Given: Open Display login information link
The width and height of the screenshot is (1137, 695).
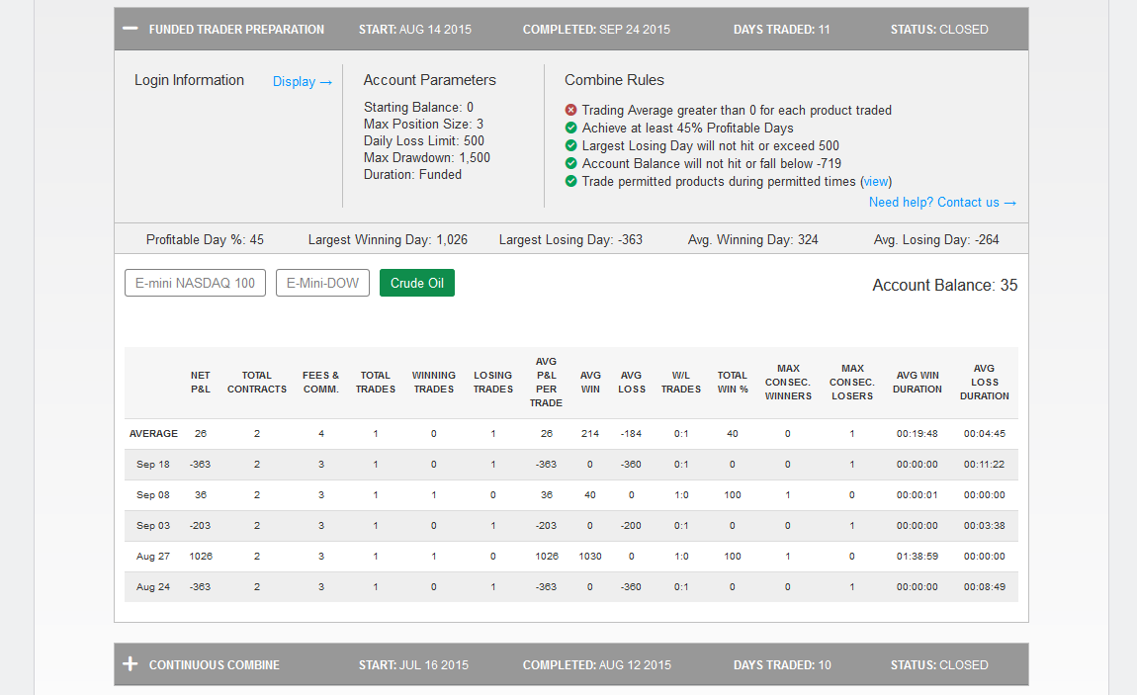Looking at the screenshot, I should coord(303,82).
